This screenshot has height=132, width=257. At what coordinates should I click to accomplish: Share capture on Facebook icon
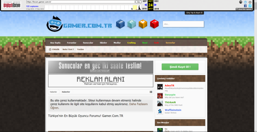[245, 6]
